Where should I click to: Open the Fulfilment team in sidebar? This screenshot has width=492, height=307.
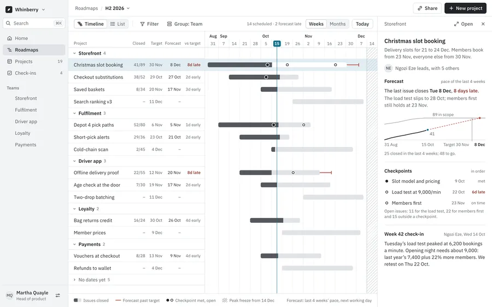[26, 110]
